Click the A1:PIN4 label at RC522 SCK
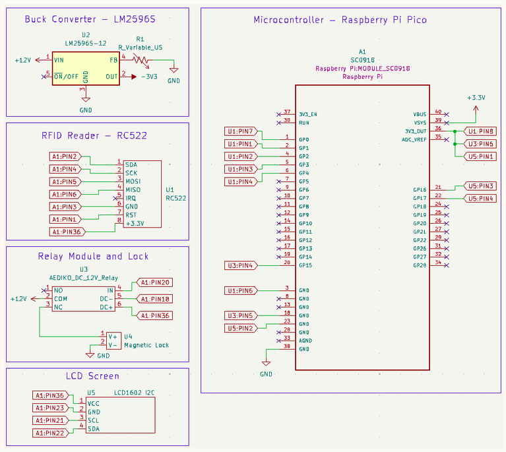506x452 pixels. point(65,169)
